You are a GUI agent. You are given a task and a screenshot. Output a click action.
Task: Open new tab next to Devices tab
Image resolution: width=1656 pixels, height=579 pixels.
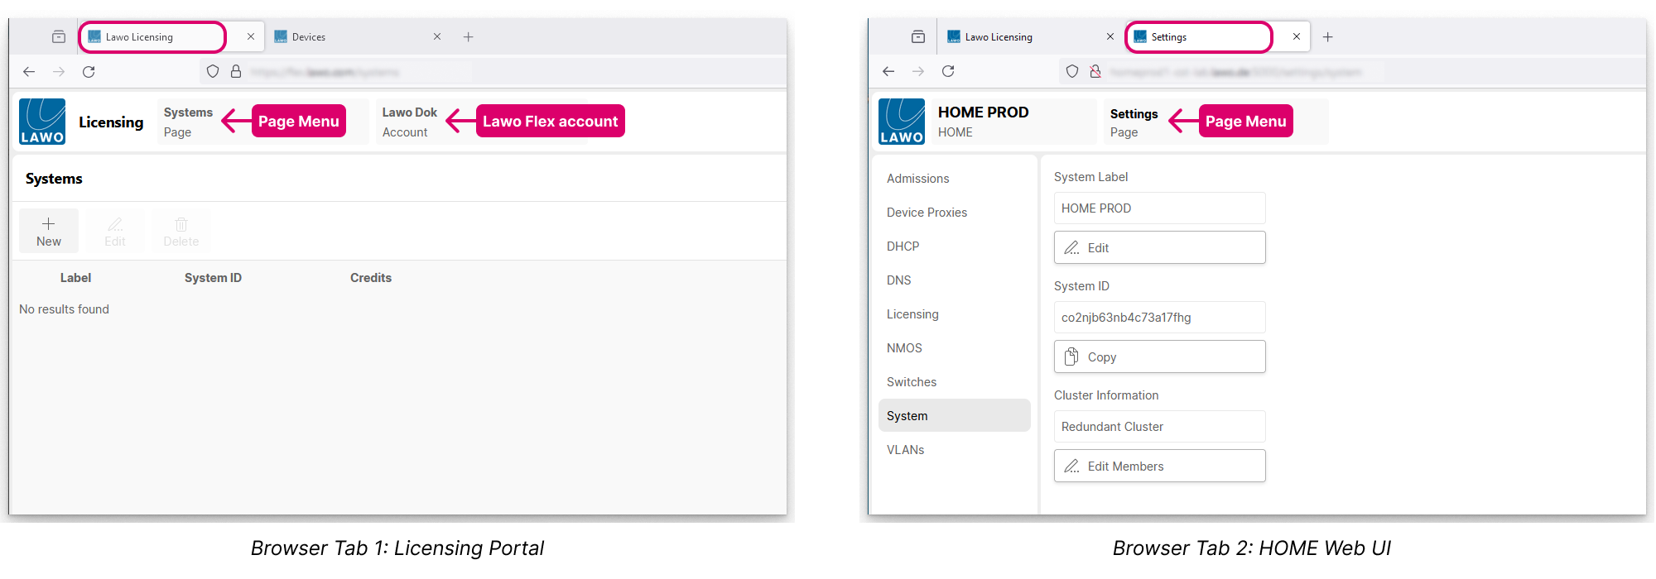click(469, 37)
